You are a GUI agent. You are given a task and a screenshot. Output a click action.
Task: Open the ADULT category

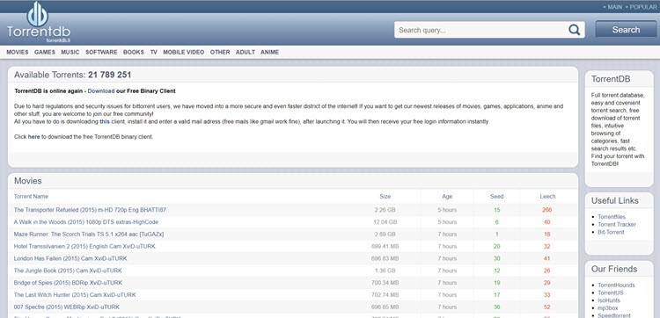245,52
